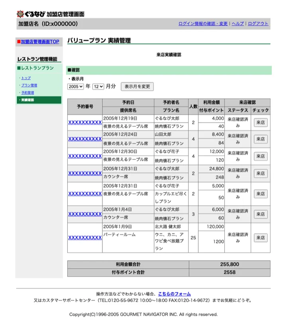
Task: Click the 付与ポイント column header
Action: pyautogui.click(x=211, y=110)
